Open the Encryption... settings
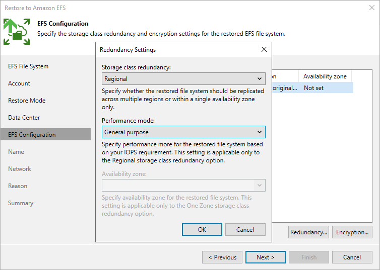Screen dimensions: 380x270 (352, 232)
